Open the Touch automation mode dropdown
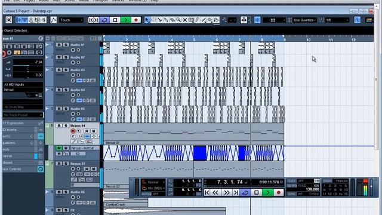The image size is (382, 215). 72,20
